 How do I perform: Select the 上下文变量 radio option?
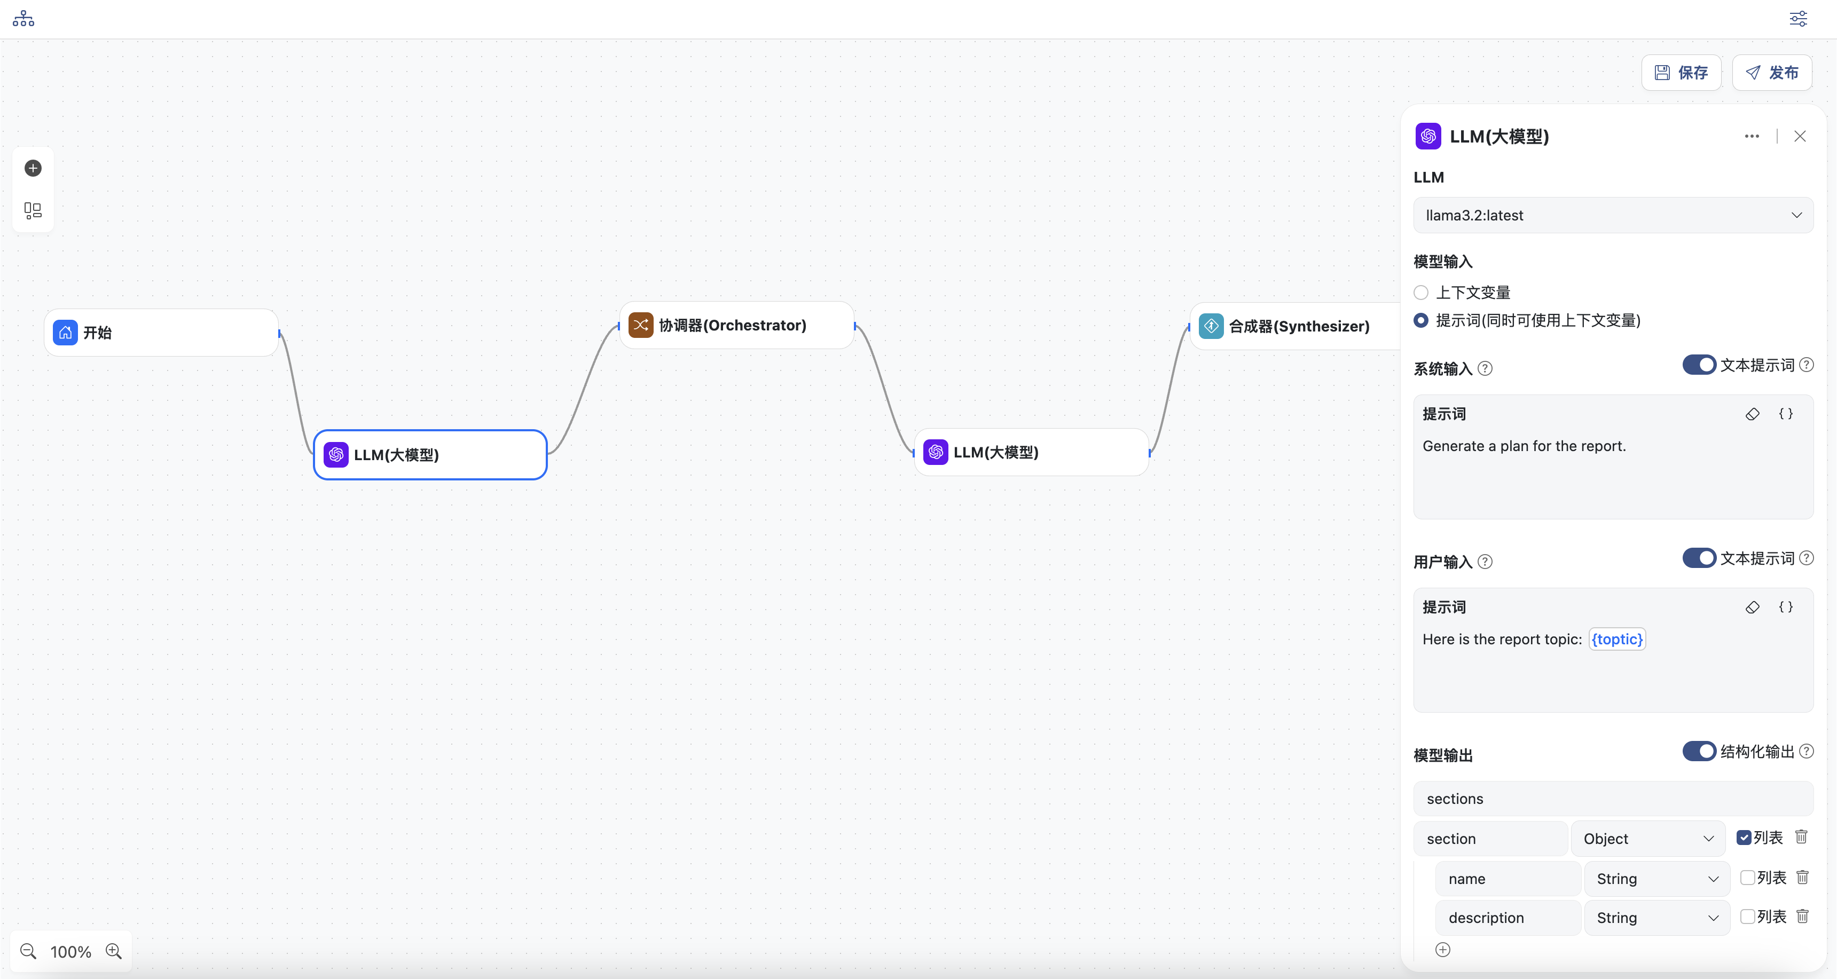coord(1421,293)
